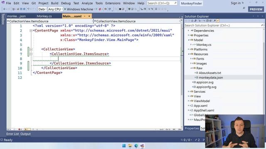This screenshot has width=266, height=149.
Task: Click the Start Without Debugging icon
Action: [96, 9]
